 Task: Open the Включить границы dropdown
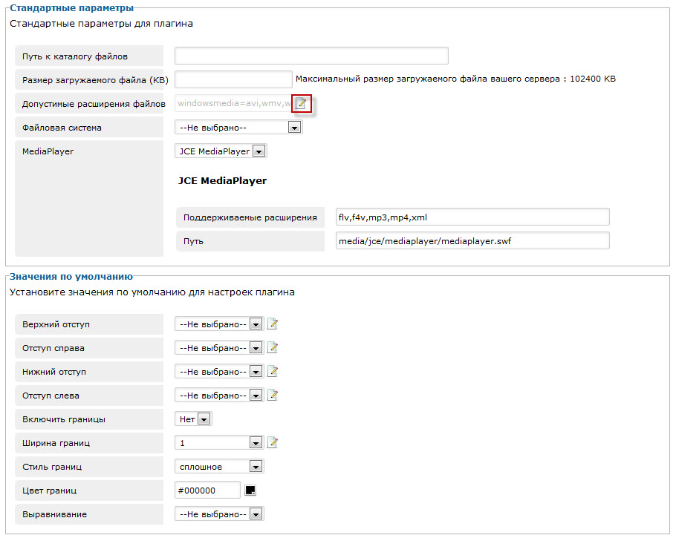coord(193,419)
